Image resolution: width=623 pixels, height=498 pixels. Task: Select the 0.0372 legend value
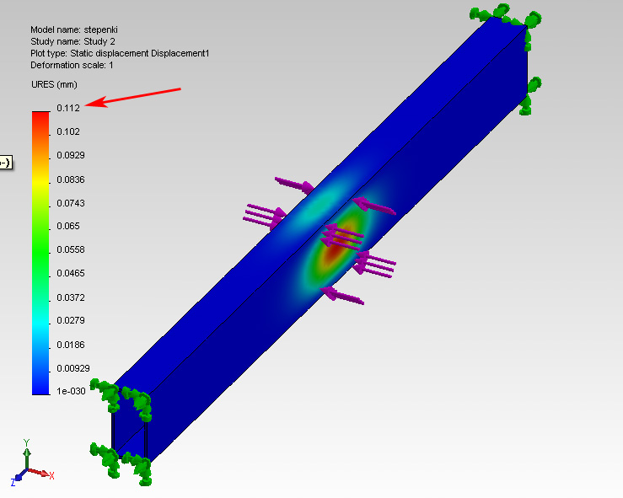tap(71, 297)
